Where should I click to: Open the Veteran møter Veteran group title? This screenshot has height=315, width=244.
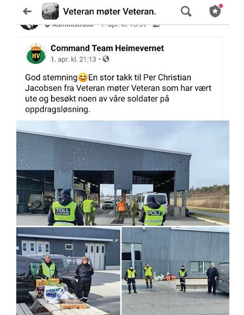pos(110,11)
